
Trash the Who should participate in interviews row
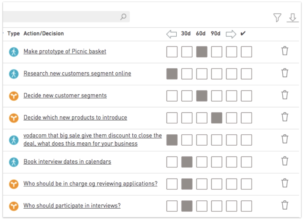[x=285, y=205]
